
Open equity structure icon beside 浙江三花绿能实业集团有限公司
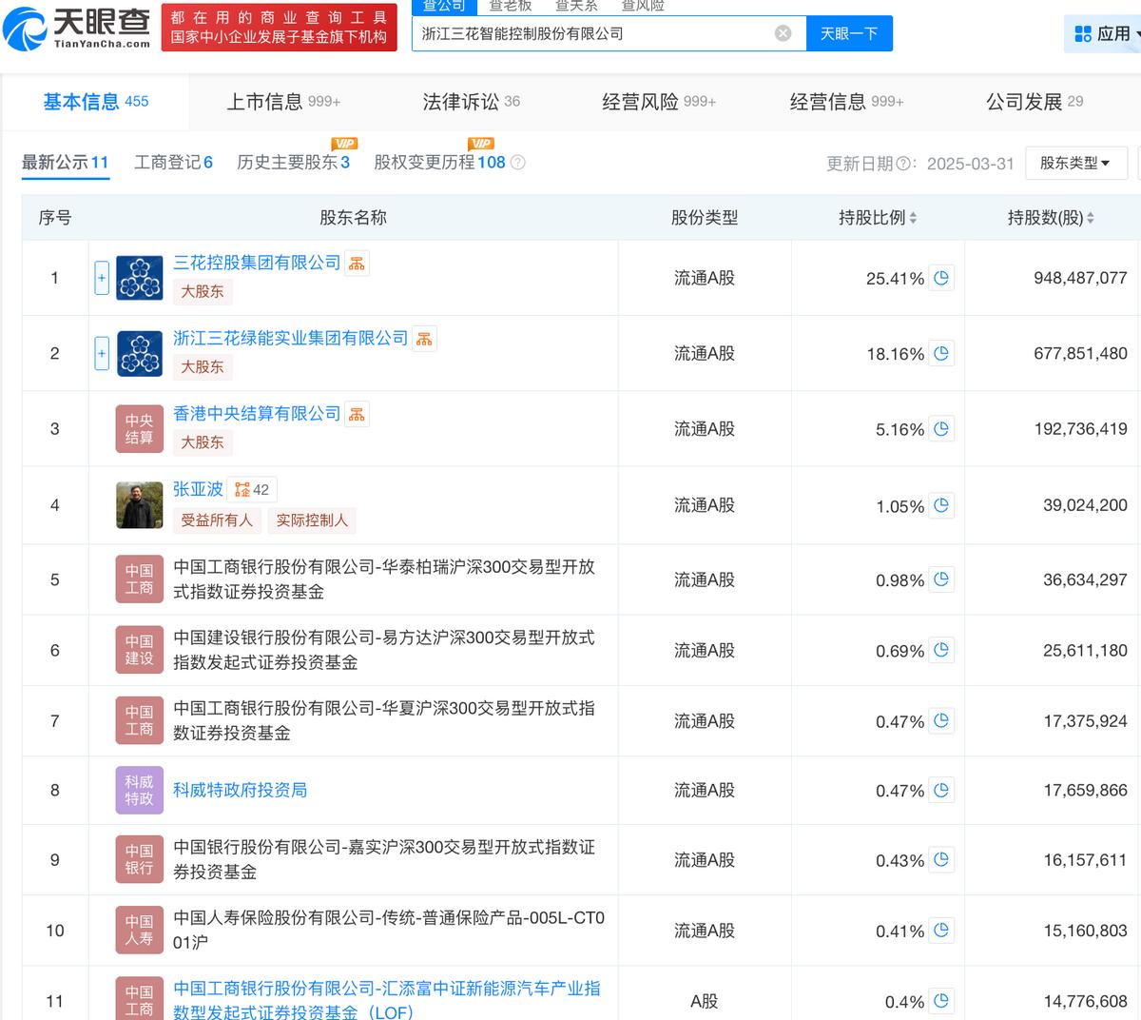[424, 339]
